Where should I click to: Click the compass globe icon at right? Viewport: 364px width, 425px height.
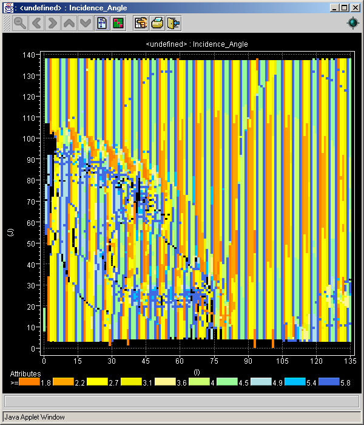click(x=352, y=23)
